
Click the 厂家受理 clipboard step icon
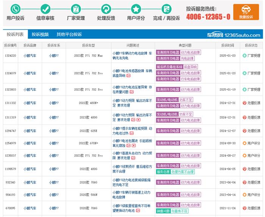[76, 9]
